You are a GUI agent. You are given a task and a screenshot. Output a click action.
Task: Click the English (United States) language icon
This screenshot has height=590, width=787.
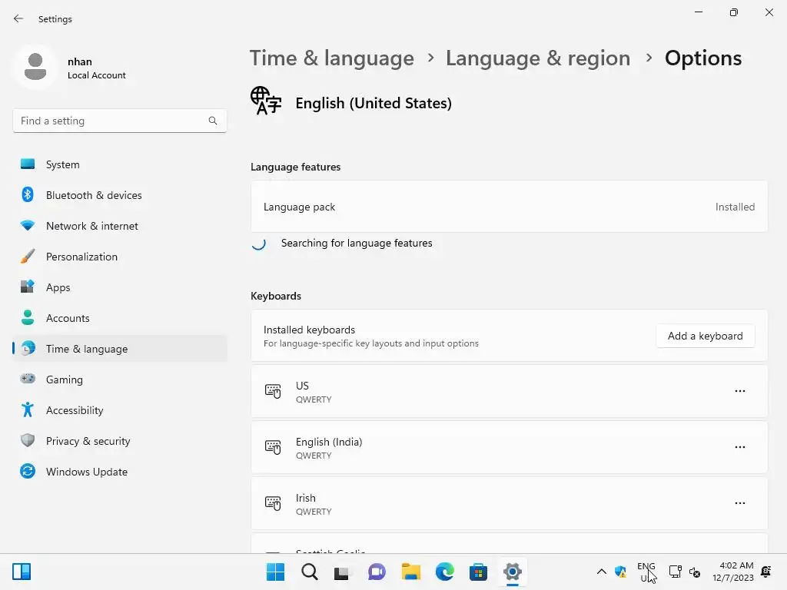pos(265,101)
